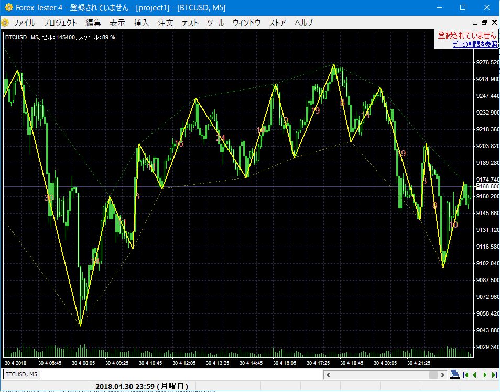Open the ヘルプ menu
The image size is (500, 392).
click(x=303, y=23)
